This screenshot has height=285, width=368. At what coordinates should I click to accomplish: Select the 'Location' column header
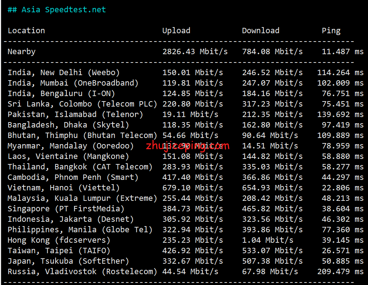coord(26,31)
